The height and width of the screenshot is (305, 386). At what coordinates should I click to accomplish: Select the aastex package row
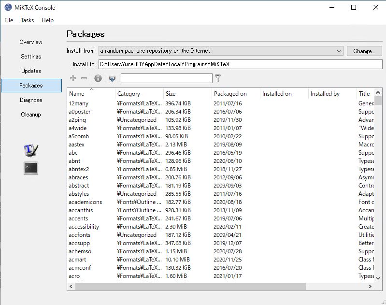(221, 145)
